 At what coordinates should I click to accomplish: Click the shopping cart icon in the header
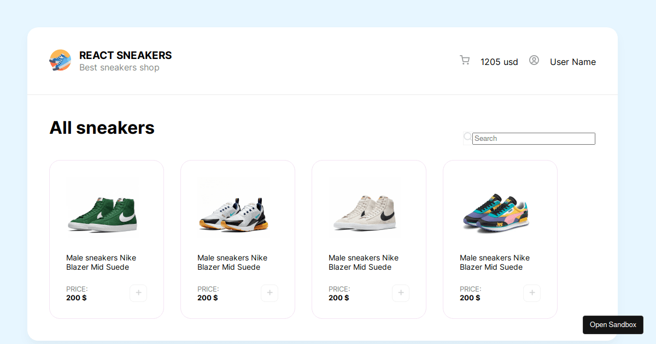465,60
